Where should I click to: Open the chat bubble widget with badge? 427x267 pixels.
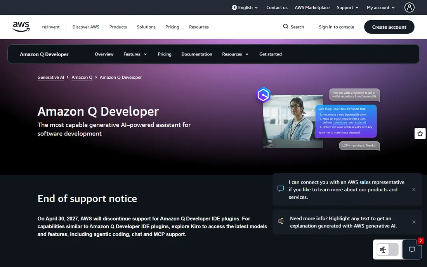point(412,250)
